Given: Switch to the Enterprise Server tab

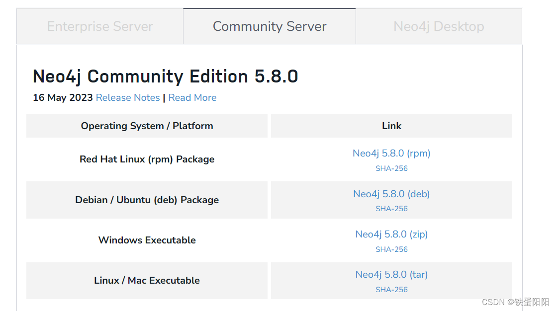Looking at the screenshot, I should (x=99, y=26).
